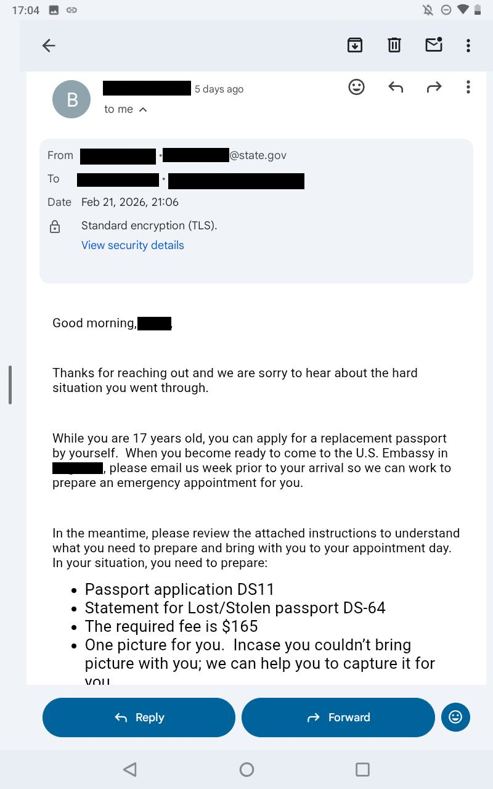Go back using the top-left arrow

[x=49, y=45]
